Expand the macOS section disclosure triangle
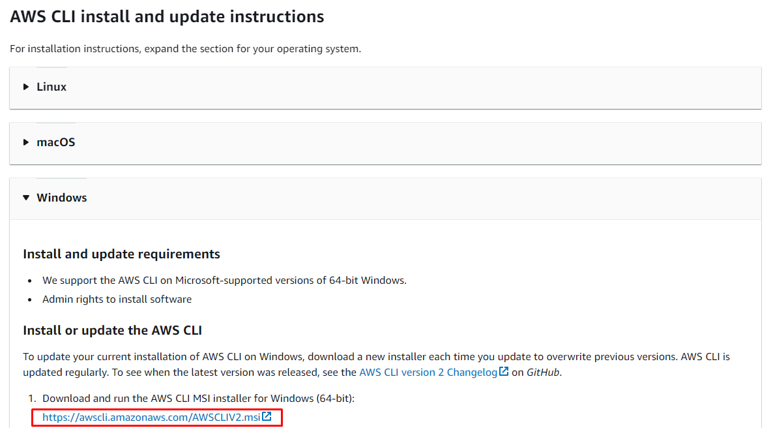Image resolution: width=771 pixels, height=428 pixels. click(26, 142)
